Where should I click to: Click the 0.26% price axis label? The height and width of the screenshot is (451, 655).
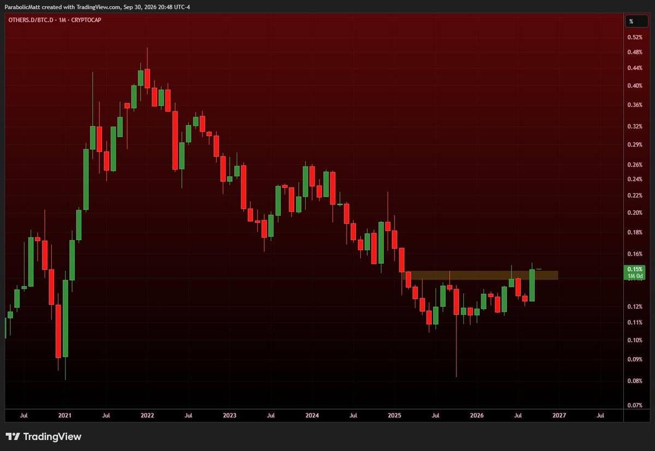[634, 165]
